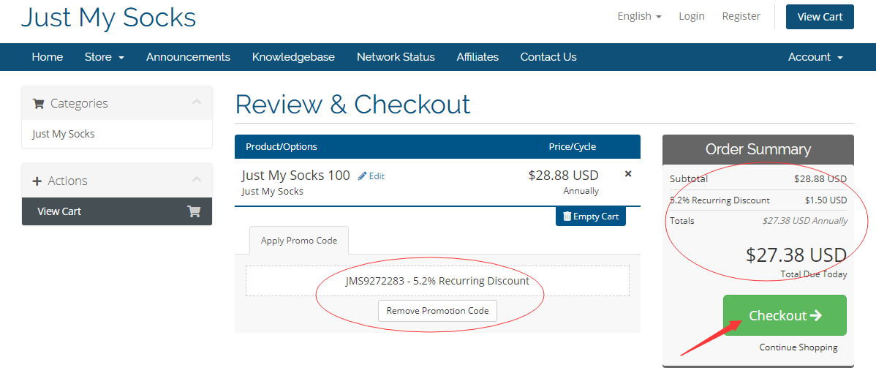Image resolution: width=876 pixels, height=384 pixels.
Task: Select the Apply Promo Code tab
Action: (x=299, y=241)
